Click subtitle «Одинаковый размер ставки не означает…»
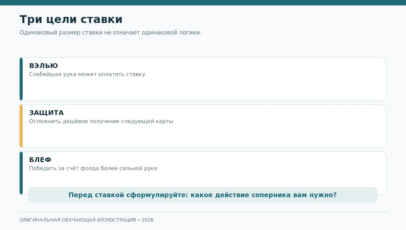 [111, 32]
